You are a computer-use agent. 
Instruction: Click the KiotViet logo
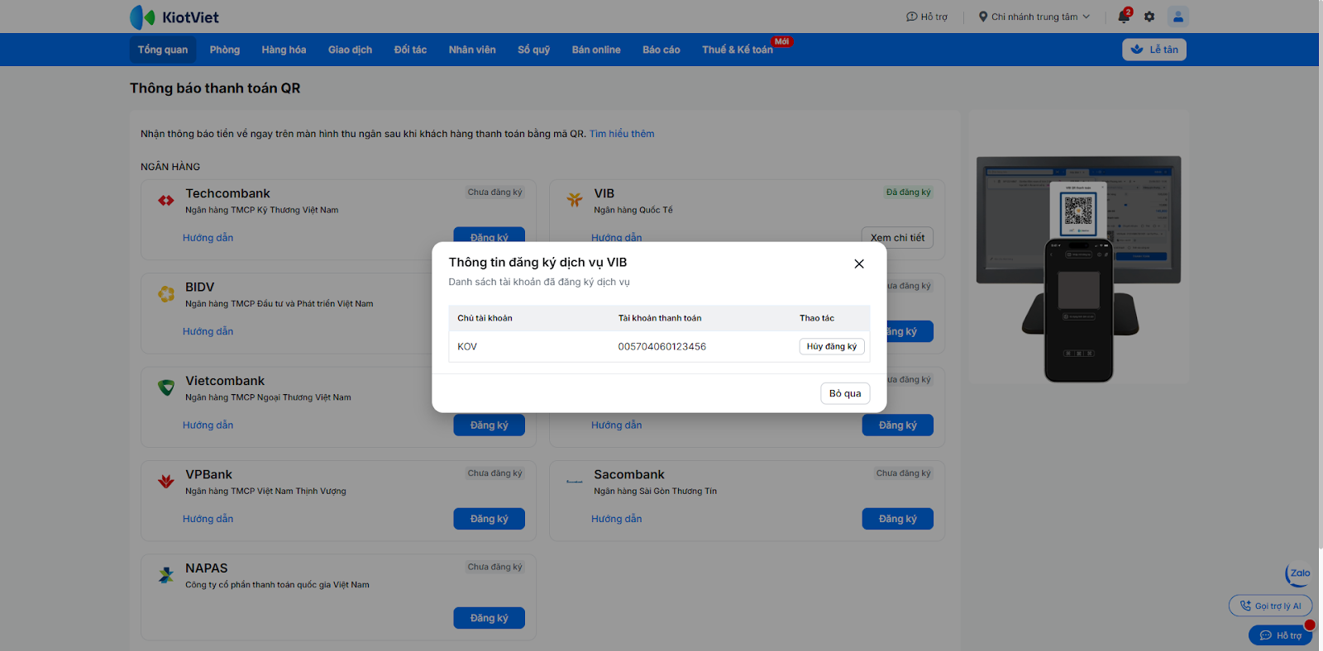(x=174, y=17)
